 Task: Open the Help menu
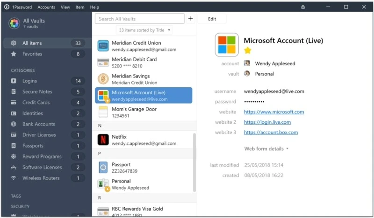click(94, 7)
